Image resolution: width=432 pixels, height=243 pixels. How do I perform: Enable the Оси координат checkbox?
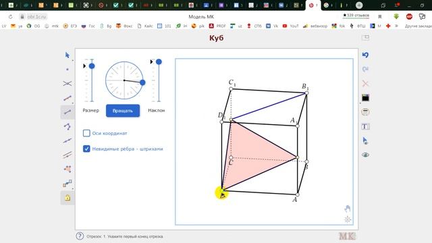(86, 134)
